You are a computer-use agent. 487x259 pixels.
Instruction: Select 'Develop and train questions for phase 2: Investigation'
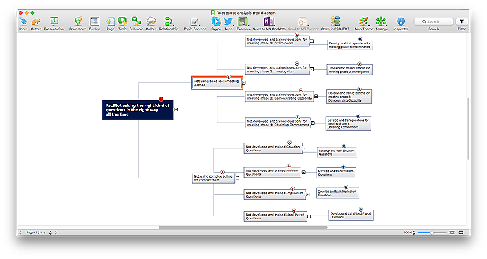coord(349,70)
